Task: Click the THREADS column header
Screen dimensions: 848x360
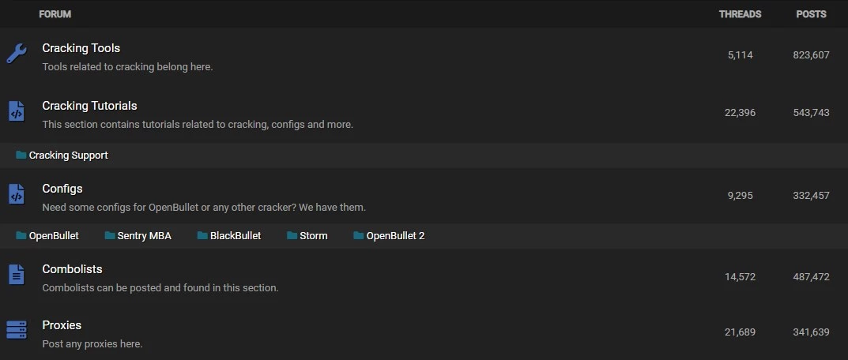Action: coord(740,14)
